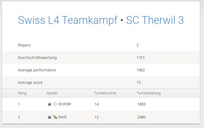Open player drohde's profile
The height and width of the screenshot is (128, 204).
coord(65,104)
